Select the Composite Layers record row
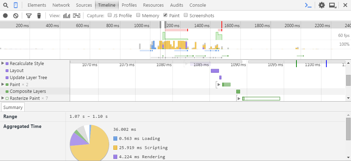Image resolution: width=351 pixels, height=161 pixels. click(x=27, y=91)
